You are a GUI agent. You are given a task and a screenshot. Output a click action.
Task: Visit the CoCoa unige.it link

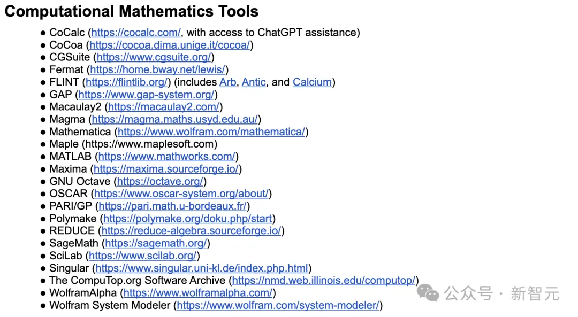tap(170, 45)
